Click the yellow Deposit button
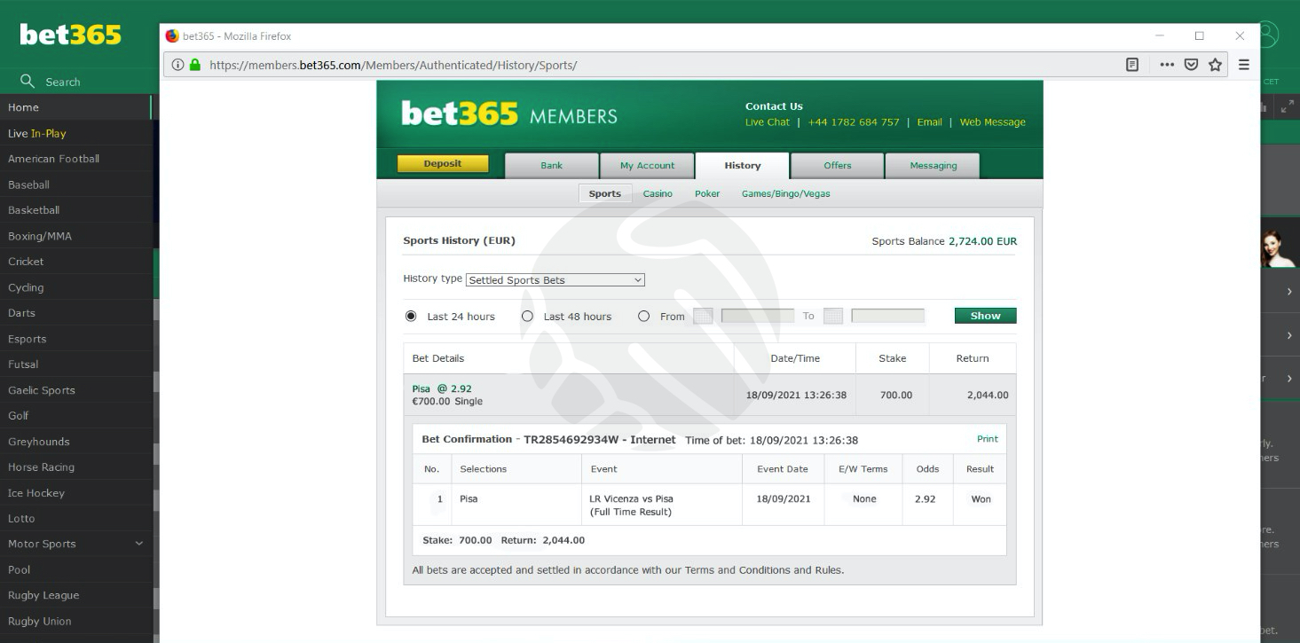Image resolution: width=1300 pixels, height=643 pixels. click(442, 164)
